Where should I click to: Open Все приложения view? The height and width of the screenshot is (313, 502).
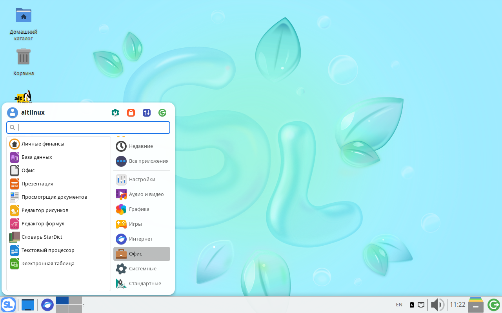pos(148,161)
